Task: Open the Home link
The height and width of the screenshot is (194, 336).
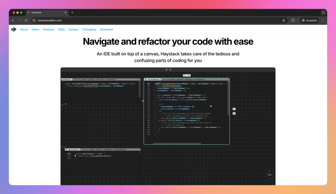Action: pyautogui.click(x=24, y=29)
